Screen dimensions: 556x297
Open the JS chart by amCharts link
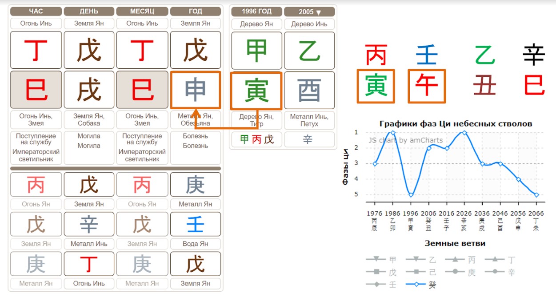click(x=406, y=140)
